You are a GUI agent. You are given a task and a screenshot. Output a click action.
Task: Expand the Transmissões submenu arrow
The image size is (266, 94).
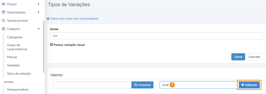[x=38, y=12]
